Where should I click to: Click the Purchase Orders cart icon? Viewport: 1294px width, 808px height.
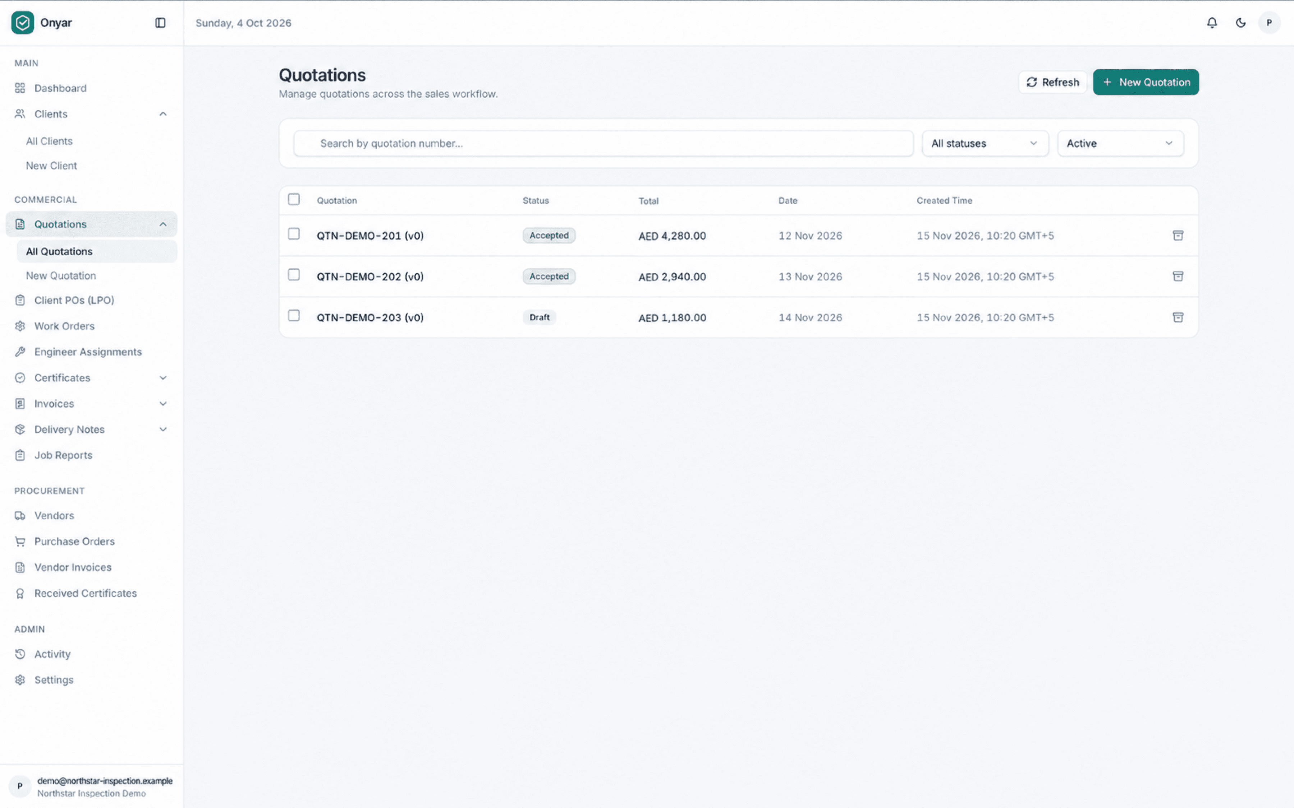(20, 541)
